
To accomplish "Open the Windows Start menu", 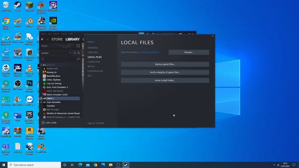I will (4, 165).
